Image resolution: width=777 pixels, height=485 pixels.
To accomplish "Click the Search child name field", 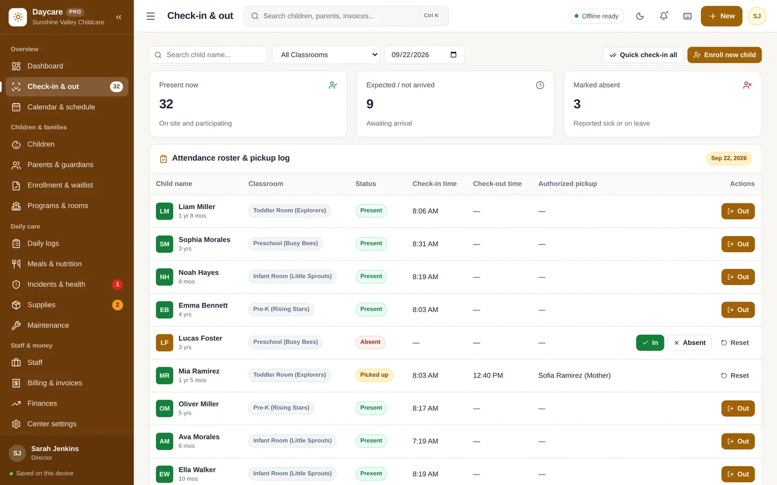I will pos(208,55).
